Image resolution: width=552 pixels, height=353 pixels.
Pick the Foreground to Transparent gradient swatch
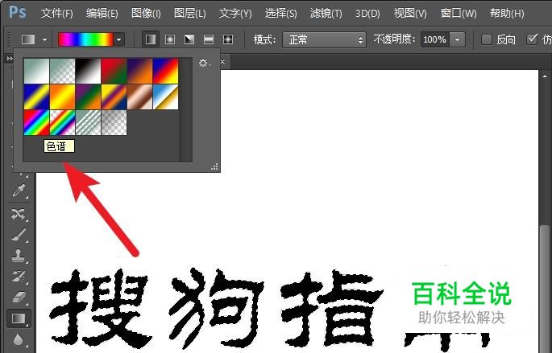click(62, 72)
